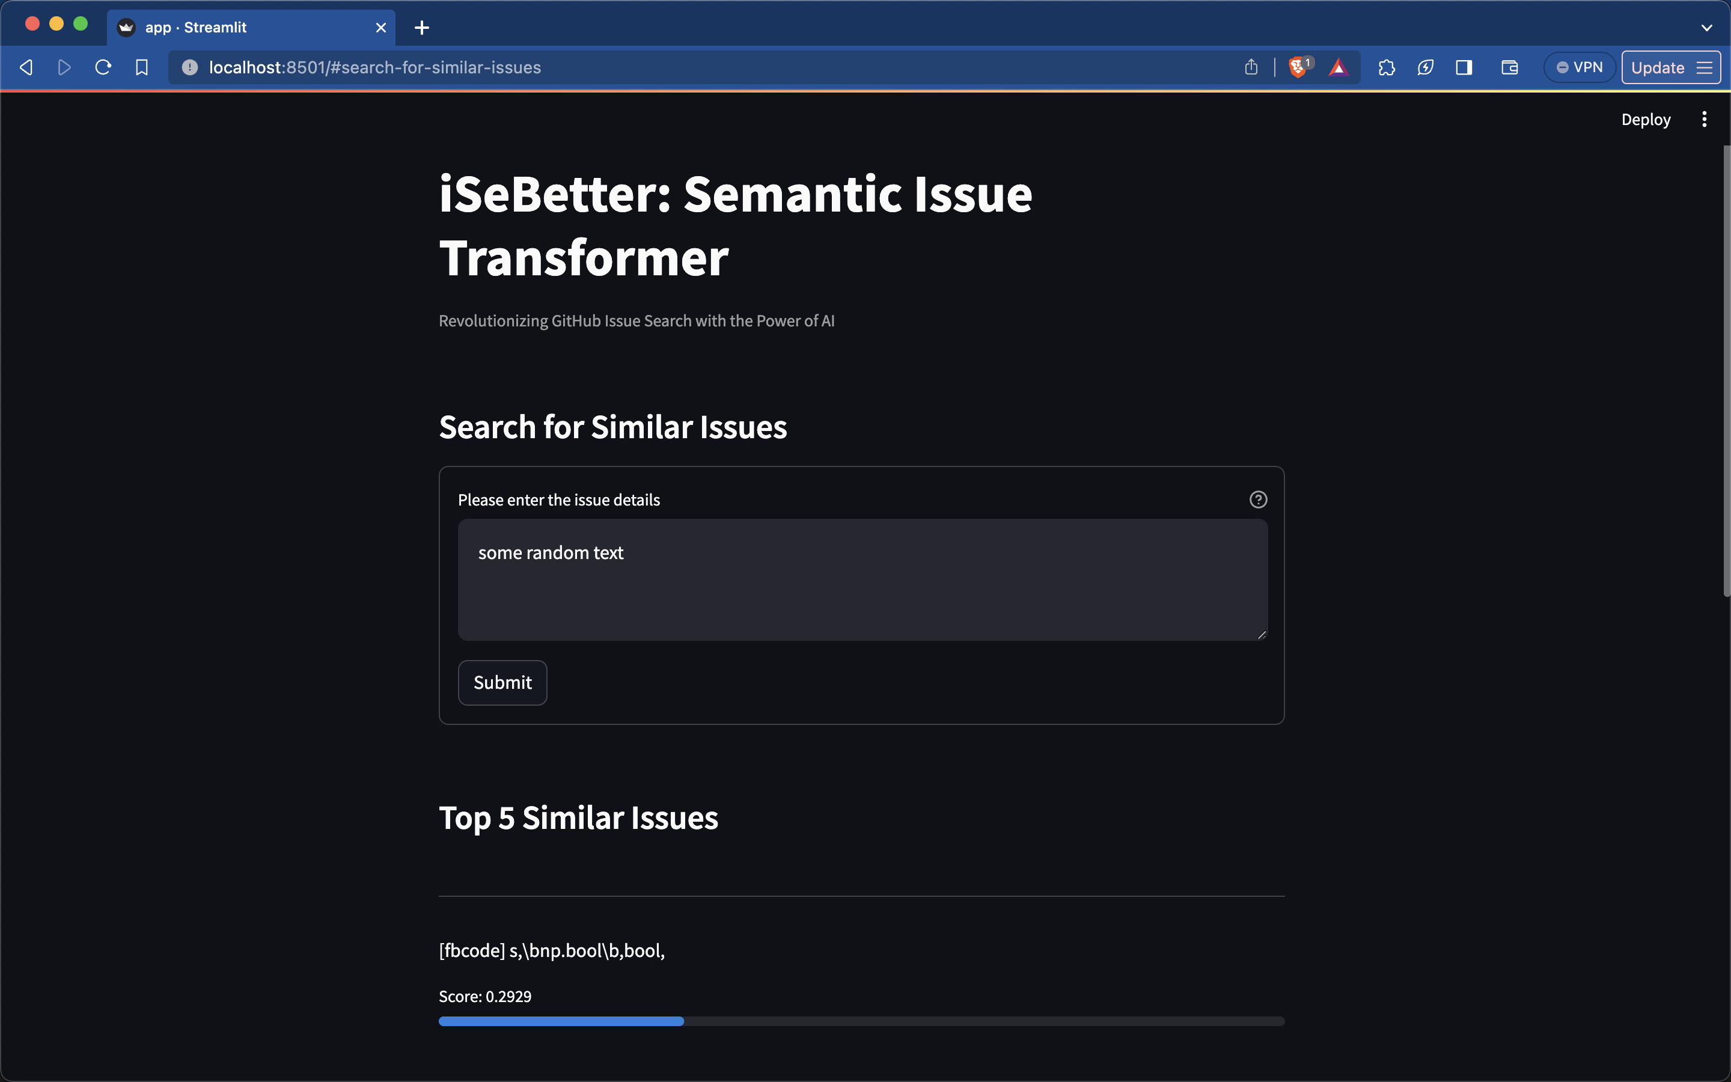Open the Brave Wallet icon
The height and width of the screenshot is (1082, 1731).
(1509, 67)
